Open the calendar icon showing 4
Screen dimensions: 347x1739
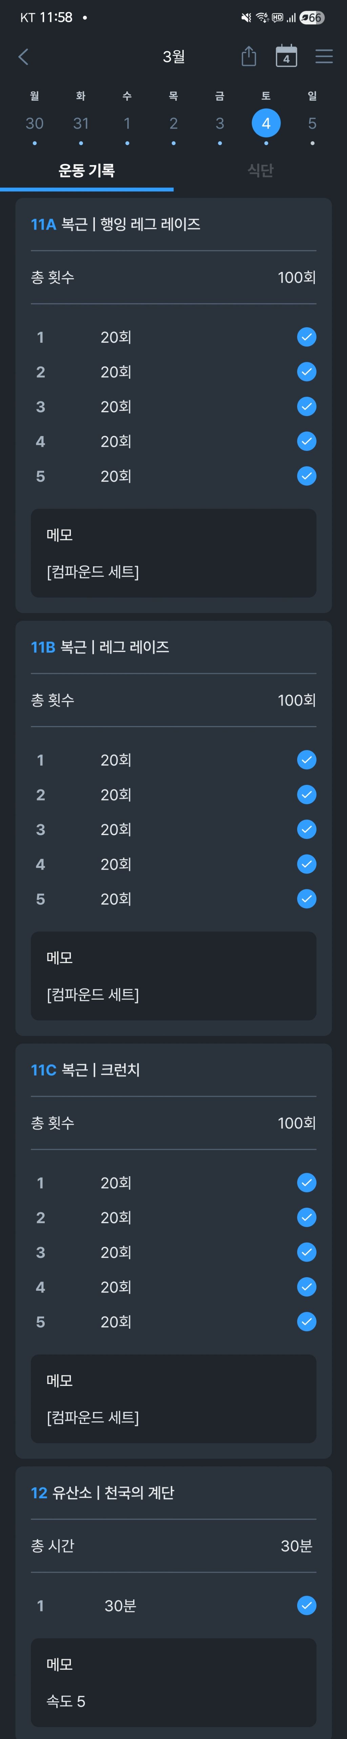(286, 57)
